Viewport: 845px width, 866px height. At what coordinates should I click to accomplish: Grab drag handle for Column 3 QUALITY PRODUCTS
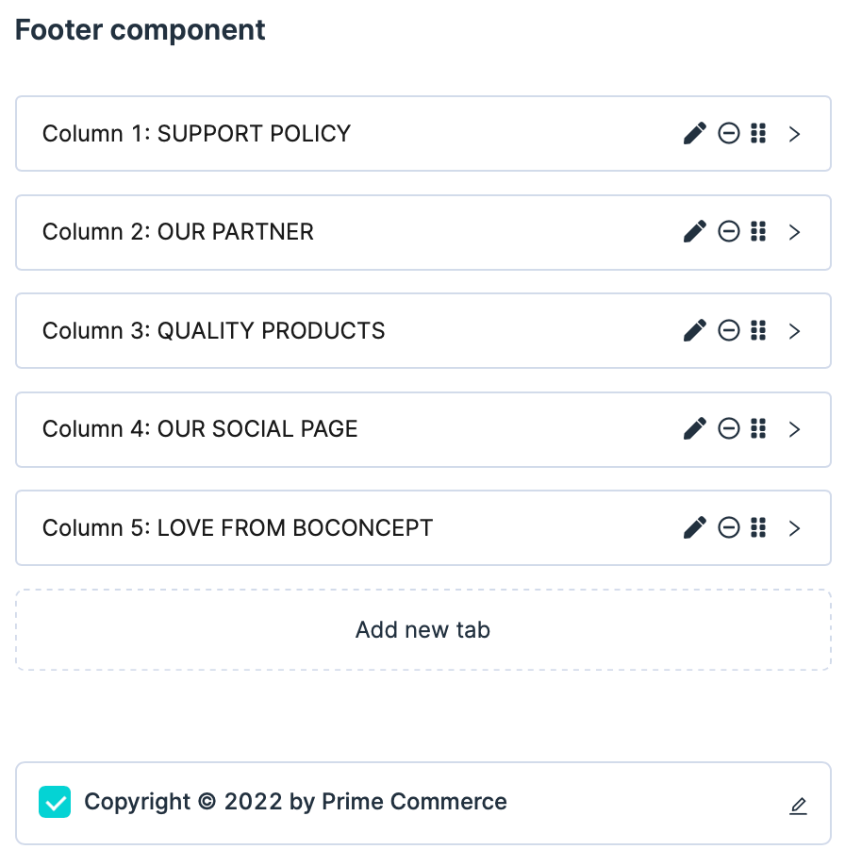(757, 330)
